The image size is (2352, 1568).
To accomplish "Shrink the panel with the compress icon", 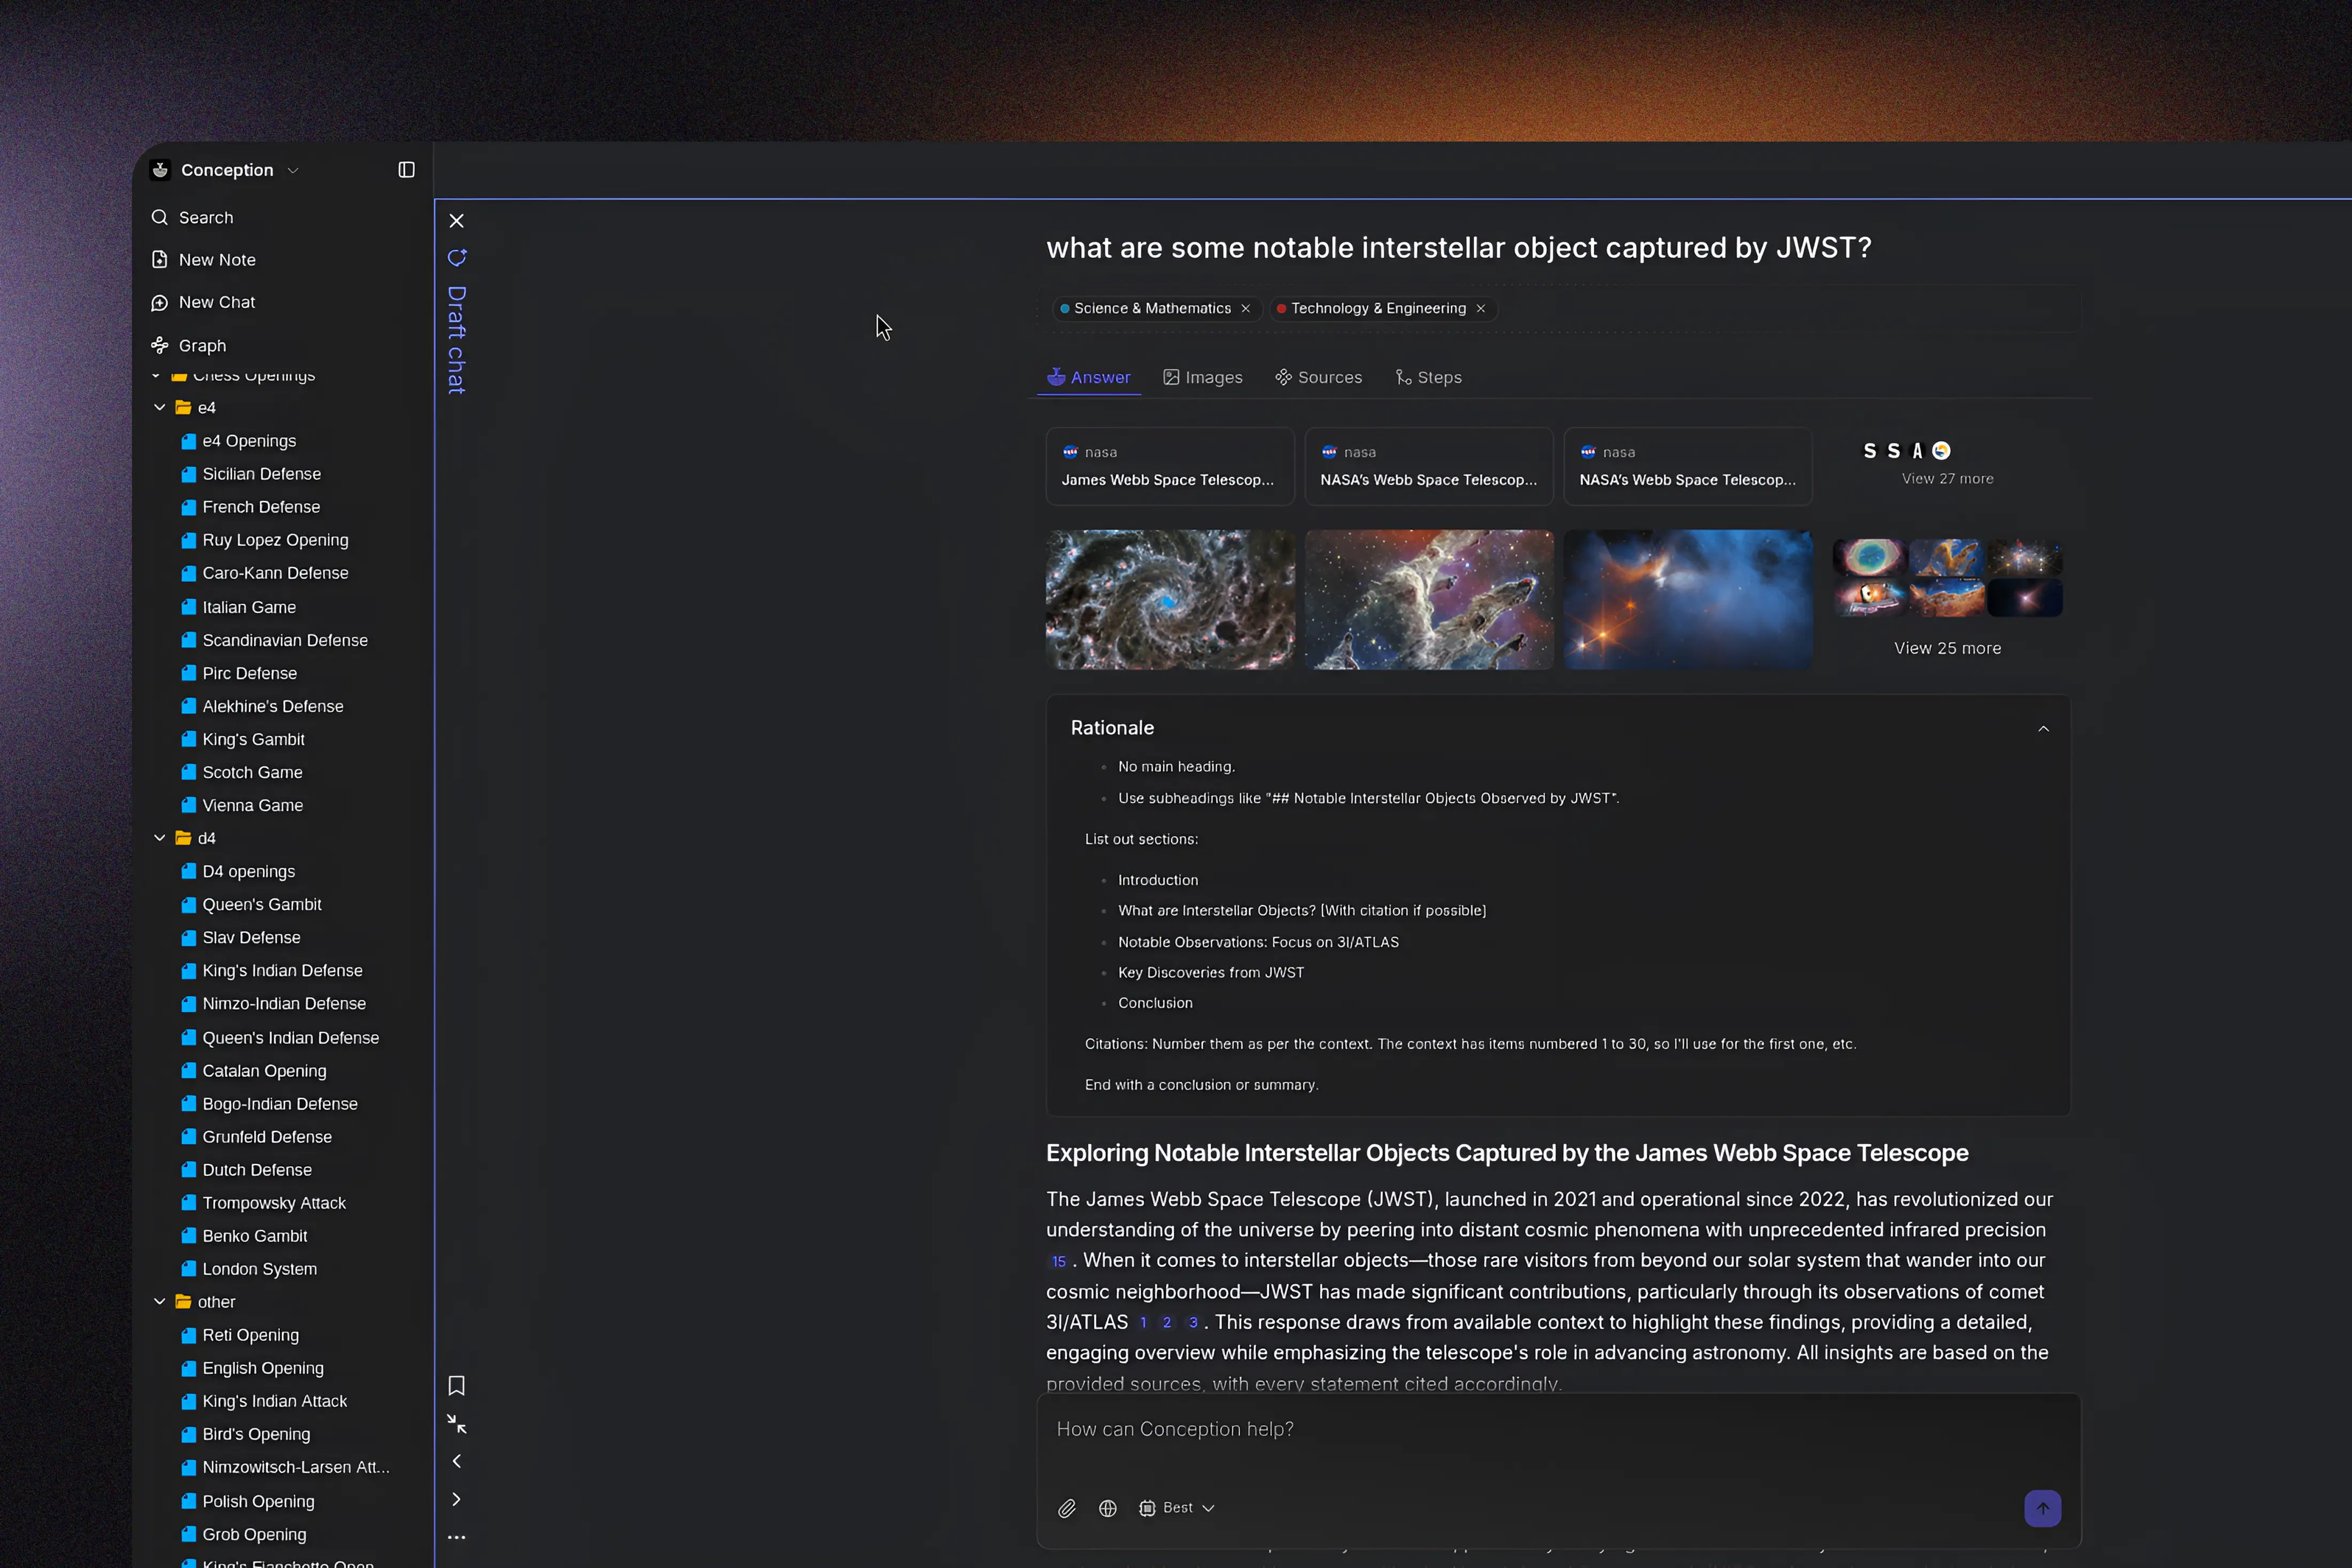I will click(457, 1424).
